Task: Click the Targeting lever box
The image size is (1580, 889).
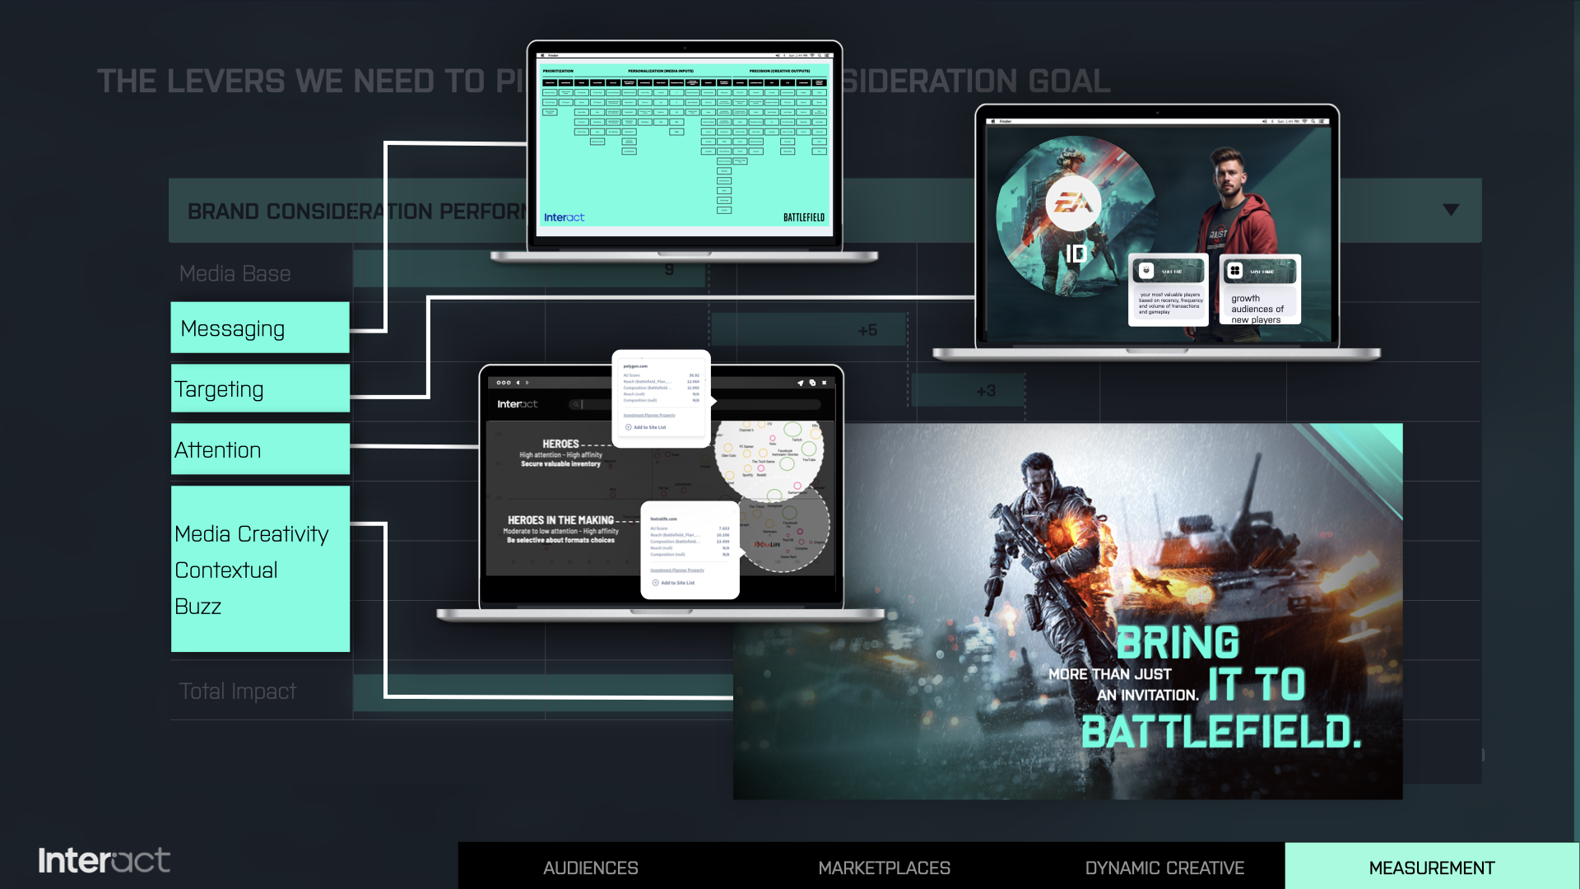Action: 260,389
